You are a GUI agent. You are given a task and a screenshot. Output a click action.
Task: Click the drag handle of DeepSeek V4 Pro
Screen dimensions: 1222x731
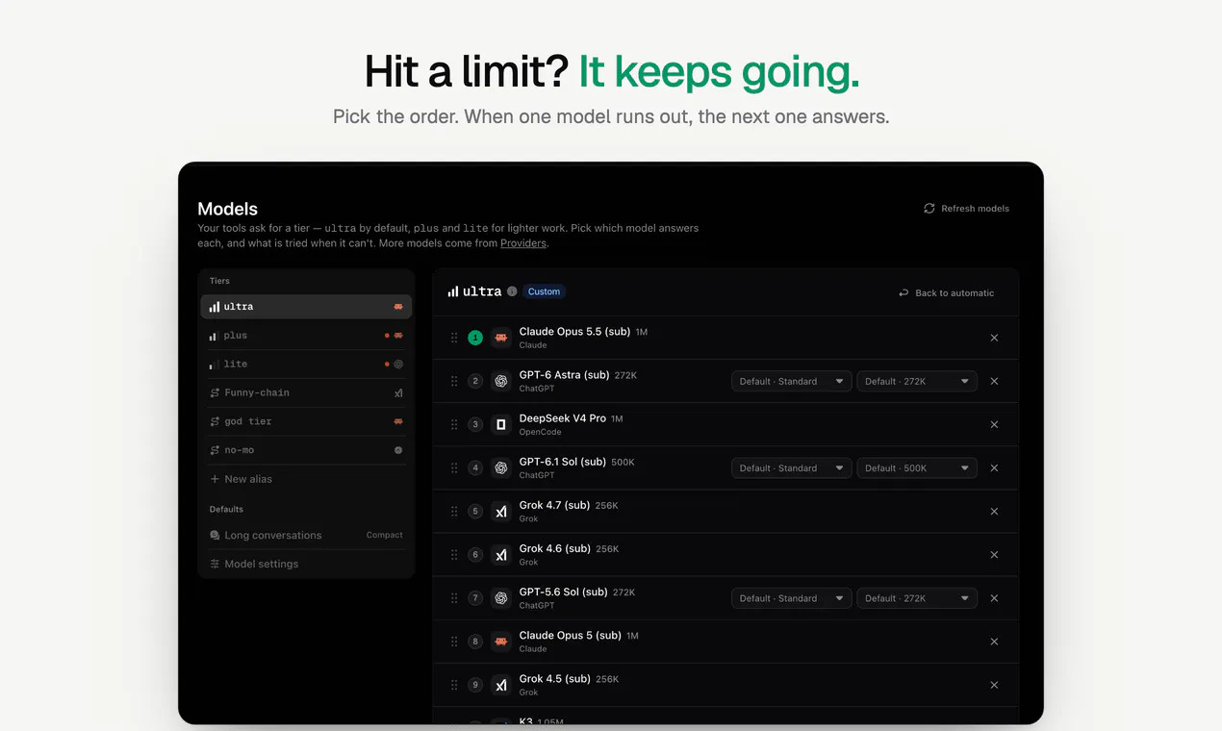[x=454, y=424]
